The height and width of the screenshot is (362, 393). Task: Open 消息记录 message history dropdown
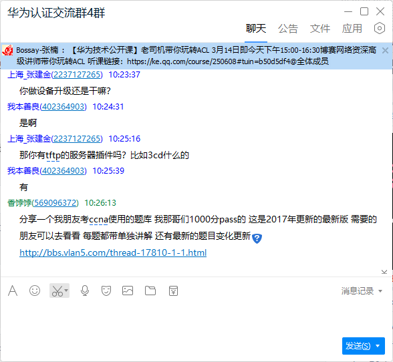tap(362, 291)
